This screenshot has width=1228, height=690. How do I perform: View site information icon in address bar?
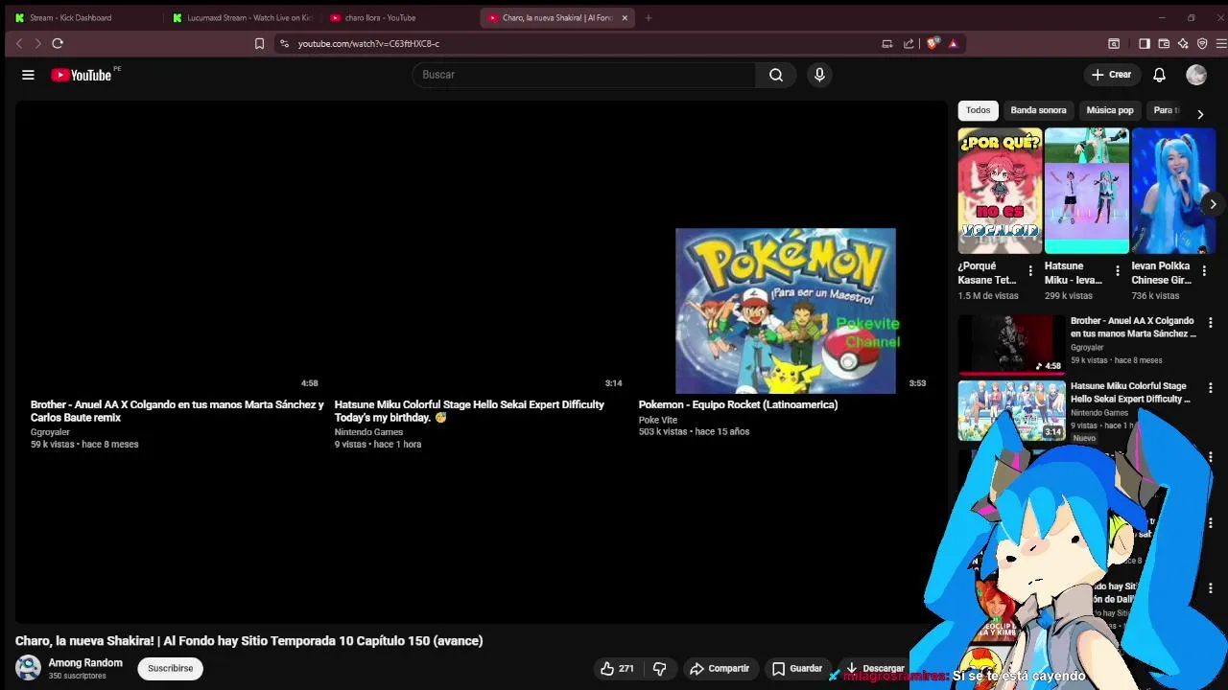pos(284,43)
